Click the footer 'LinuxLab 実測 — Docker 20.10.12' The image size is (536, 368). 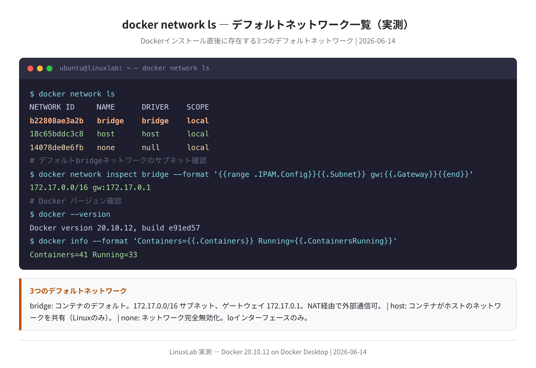click(x=268, y=352)
